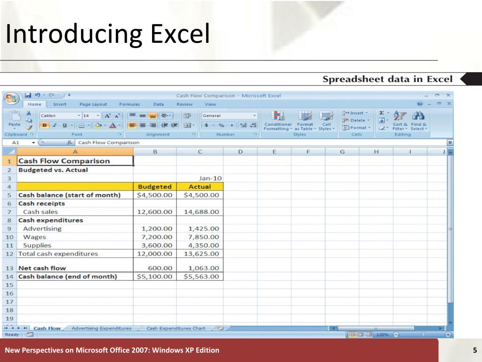The image size is (482, 362).
Task: Expand the formula bar chevron
Action: (x=450, y=142)
